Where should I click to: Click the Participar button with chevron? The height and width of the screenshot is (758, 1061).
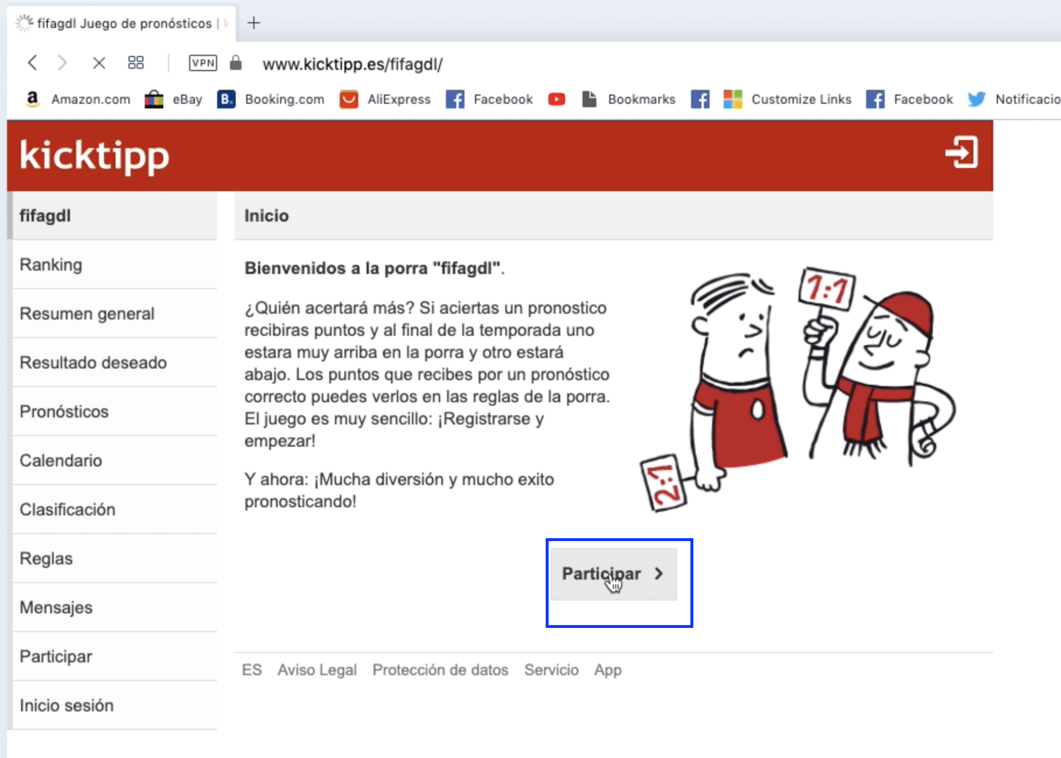click(613, 574)
